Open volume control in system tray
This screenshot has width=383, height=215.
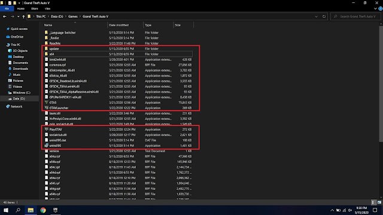click(x=350, y=210)
